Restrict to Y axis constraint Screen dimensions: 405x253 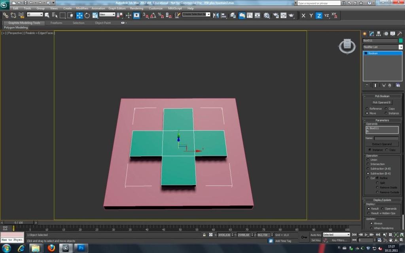click(311, 15)
